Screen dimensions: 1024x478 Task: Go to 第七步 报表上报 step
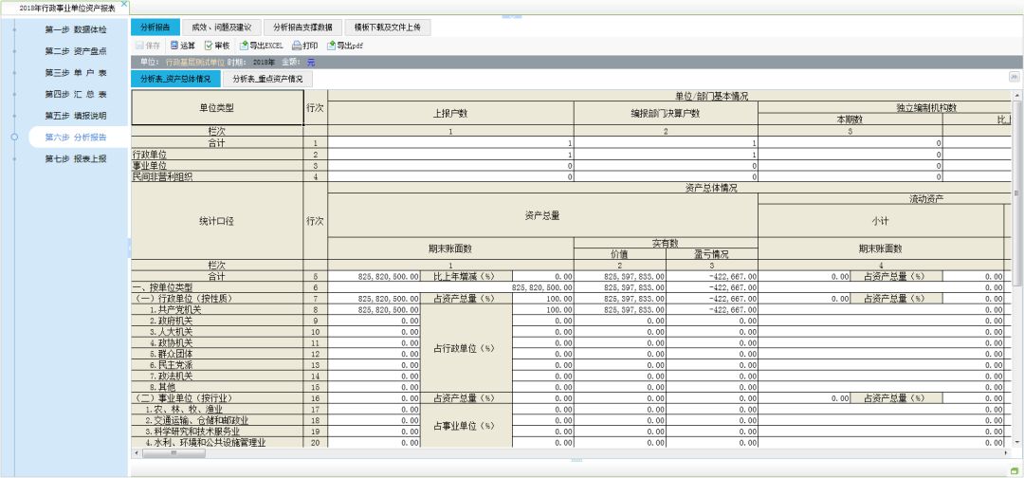76,158
